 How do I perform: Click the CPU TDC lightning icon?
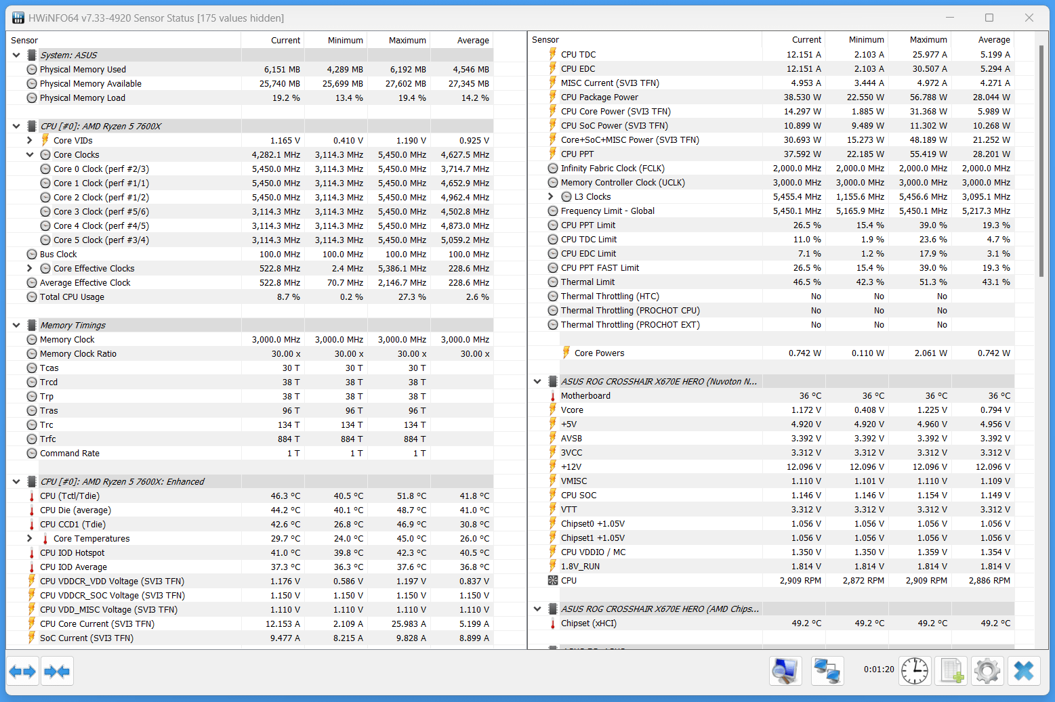pos(553,54)
